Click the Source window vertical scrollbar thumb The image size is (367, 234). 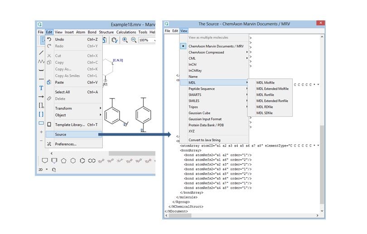coord(322,165)
